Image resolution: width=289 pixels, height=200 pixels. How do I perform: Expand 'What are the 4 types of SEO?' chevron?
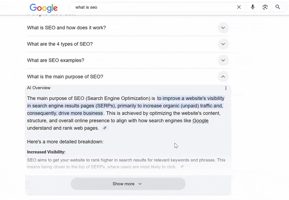pos(223,44)
